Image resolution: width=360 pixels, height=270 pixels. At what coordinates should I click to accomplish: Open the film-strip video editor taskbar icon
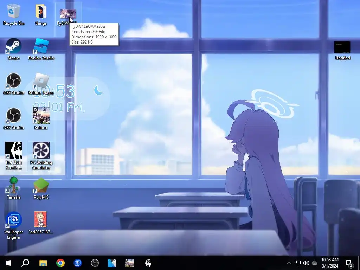pos(112,263)
